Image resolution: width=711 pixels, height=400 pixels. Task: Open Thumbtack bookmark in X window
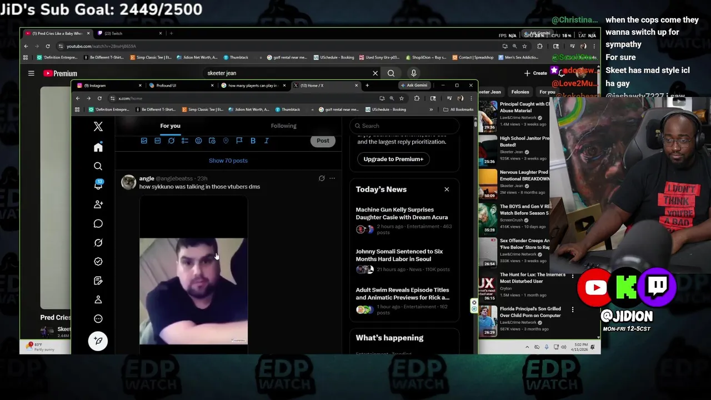[288, 109]
